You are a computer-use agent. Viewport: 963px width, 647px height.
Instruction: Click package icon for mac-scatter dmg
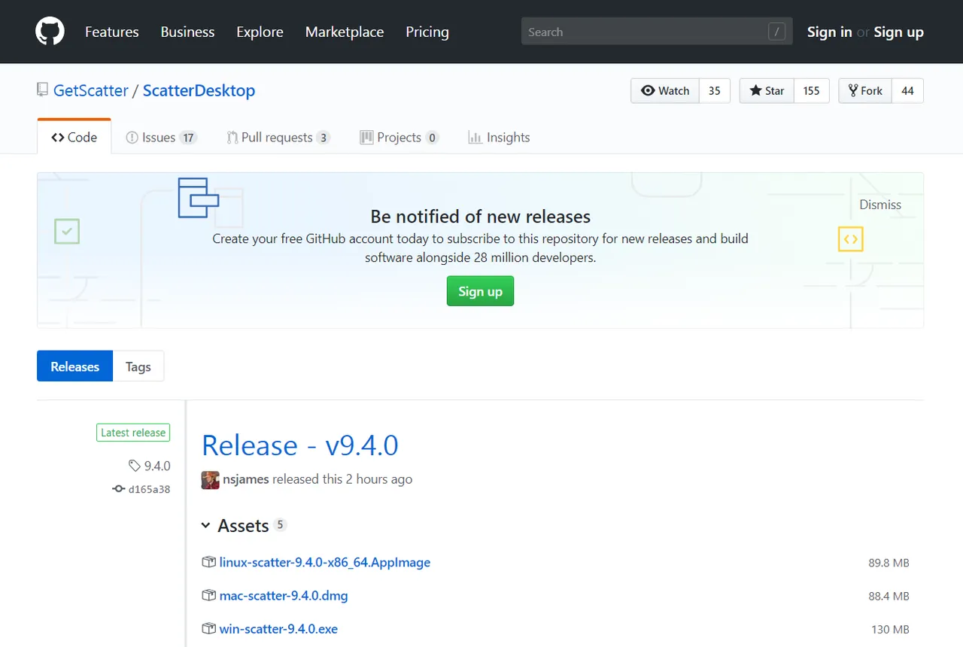[x=208, y=595]
